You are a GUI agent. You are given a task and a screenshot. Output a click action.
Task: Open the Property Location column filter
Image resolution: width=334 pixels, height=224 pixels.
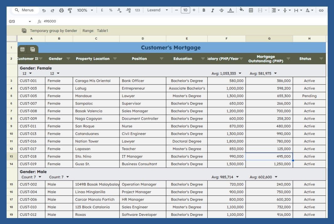coord(115,59)
